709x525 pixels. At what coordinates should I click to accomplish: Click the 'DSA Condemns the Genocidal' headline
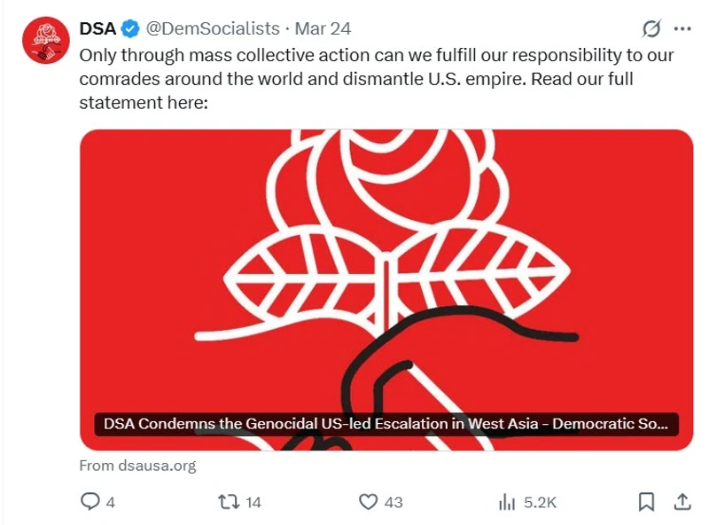click(x=386, y=424)
